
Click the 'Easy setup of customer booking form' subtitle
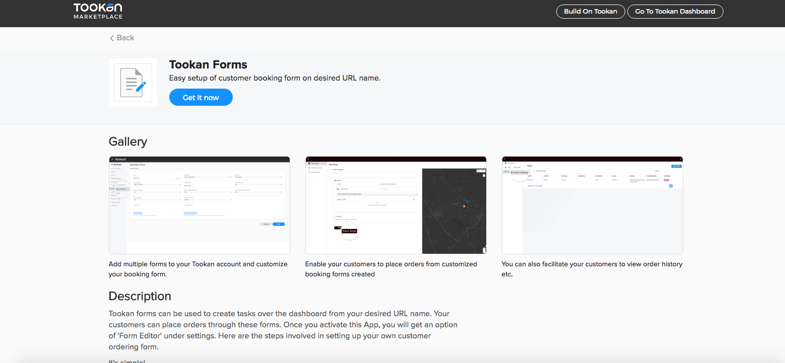tap(275, 78)
